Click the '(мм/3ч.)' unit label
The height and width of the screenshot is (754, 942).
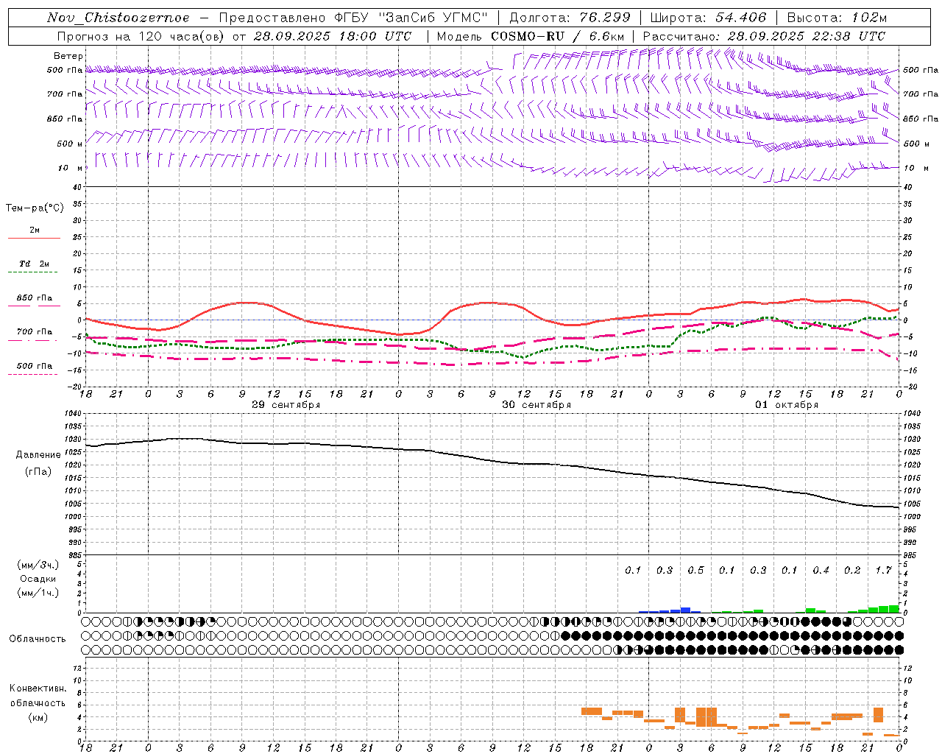pyautogui.click(x=38, y=565)
